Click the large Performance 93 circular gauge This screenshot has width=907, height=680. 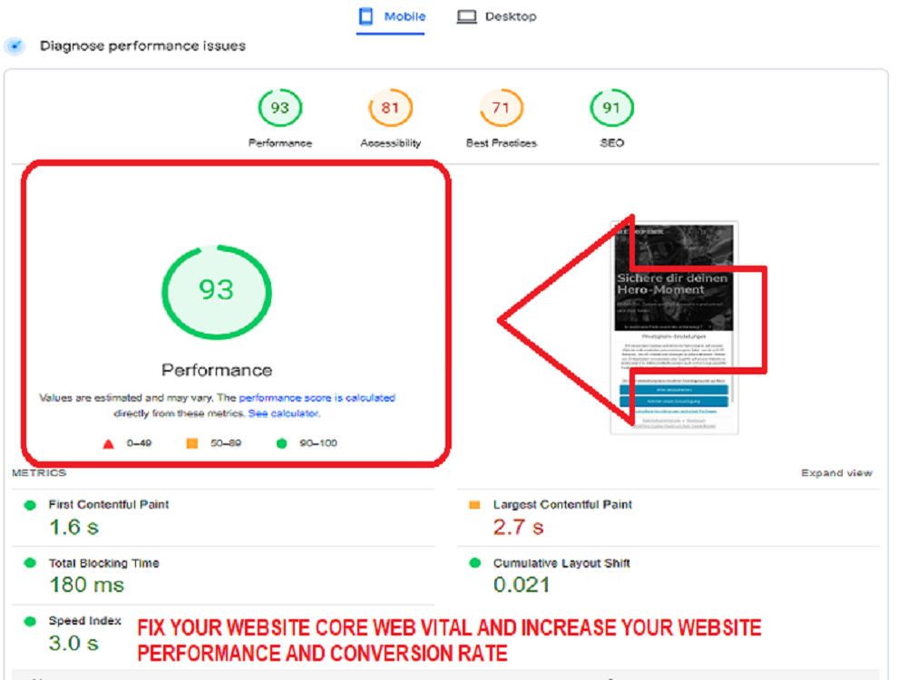coord(217,292)
